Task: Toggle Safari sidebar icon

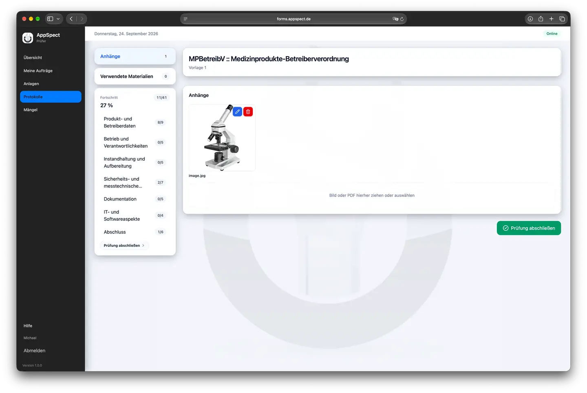Action: point(50,19)
